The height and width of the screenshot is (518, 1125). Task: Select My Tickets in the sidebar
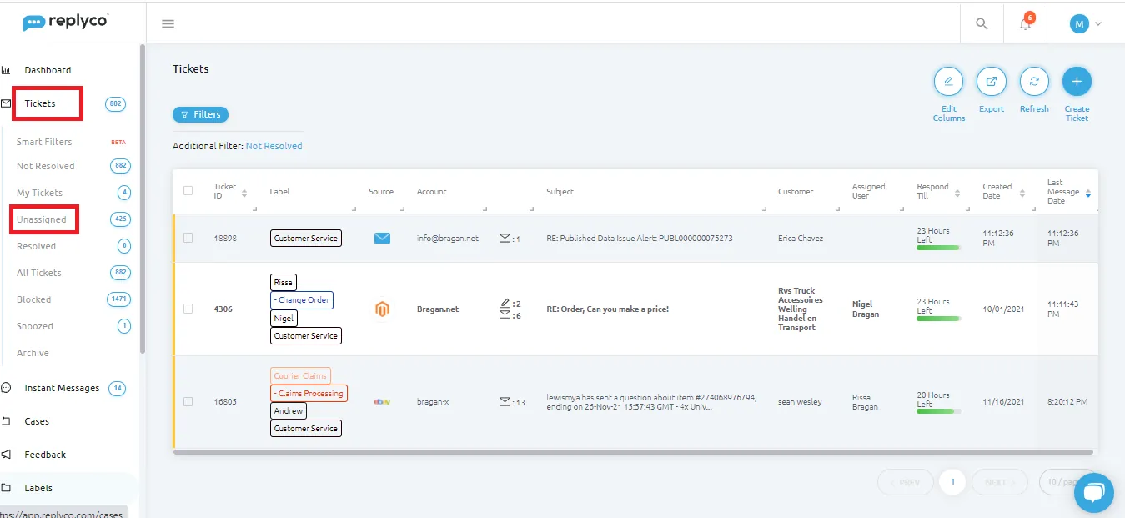[39, 193]
